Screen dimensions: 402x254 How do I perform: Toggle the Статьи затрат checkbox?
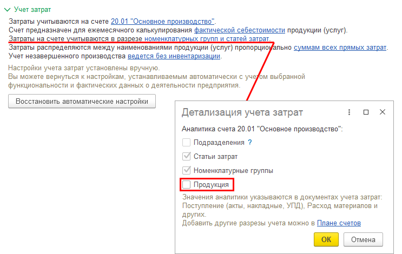(x=186, y=156)
